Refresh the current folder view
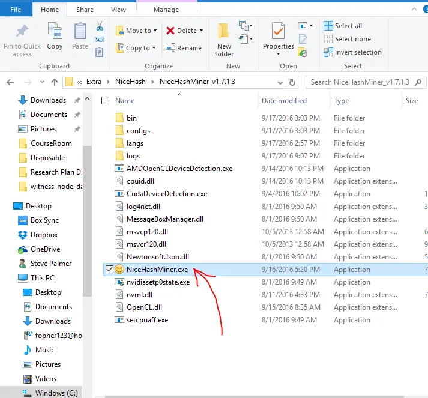Image resolution: width=428 pixels, height=398 pixels. 292,82
